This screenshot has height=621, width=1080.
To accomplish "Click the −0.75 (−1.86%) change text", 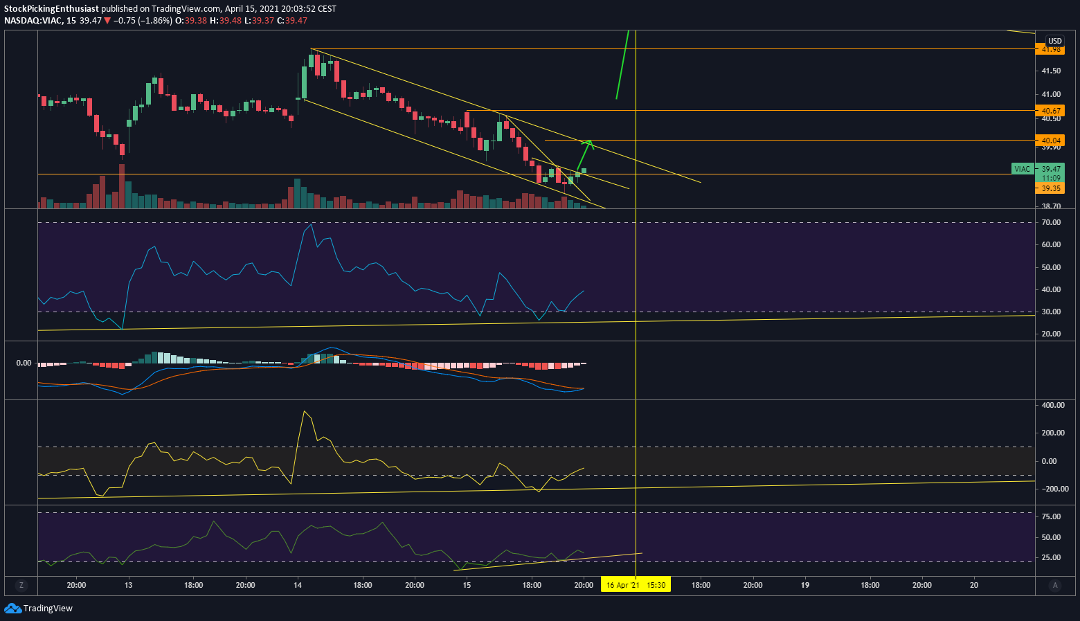I will click(142, 21).
